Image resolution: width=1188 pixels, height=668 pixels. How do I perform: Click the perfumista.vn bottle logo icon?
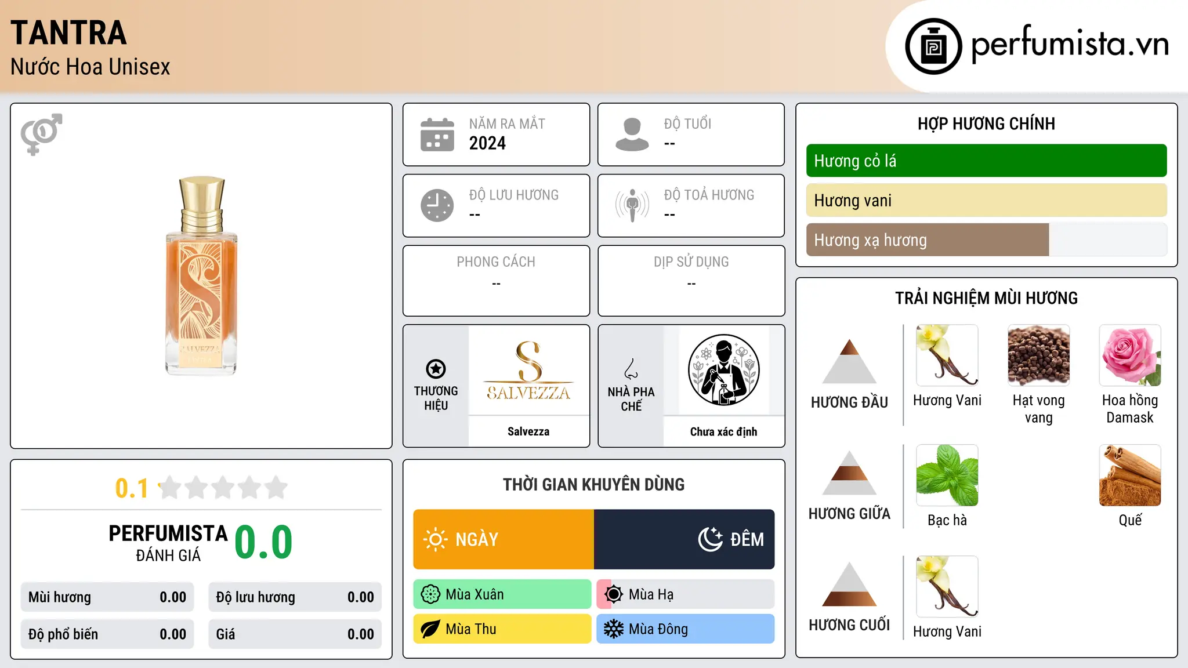point(933,46)
